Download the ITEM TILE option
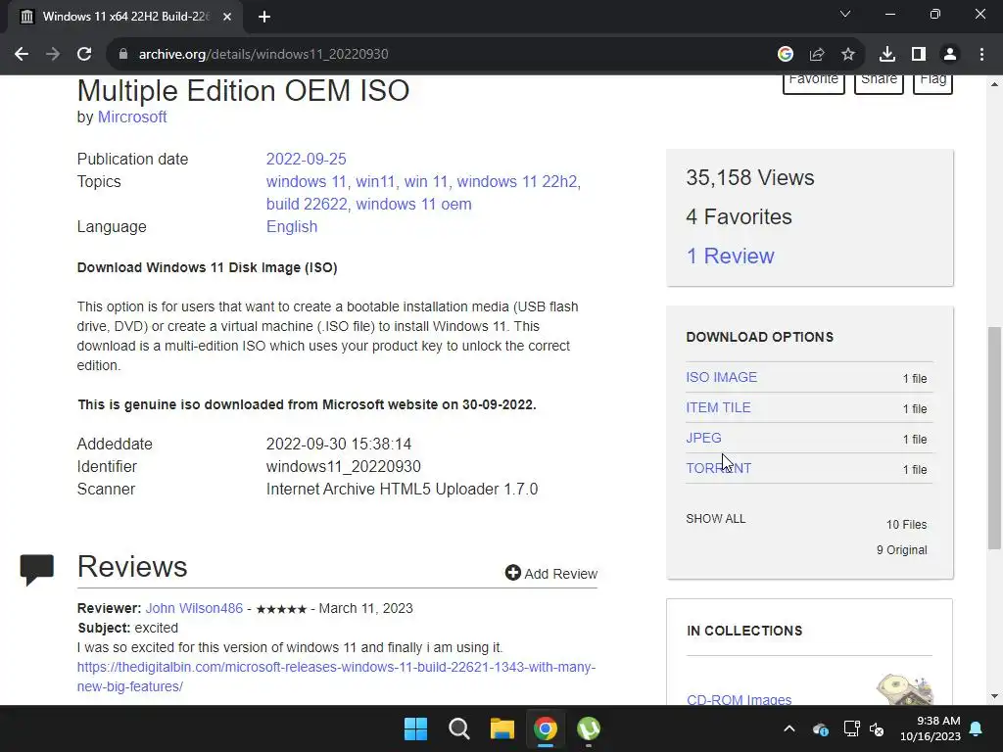1003x752 pixels. pos(718,407)
